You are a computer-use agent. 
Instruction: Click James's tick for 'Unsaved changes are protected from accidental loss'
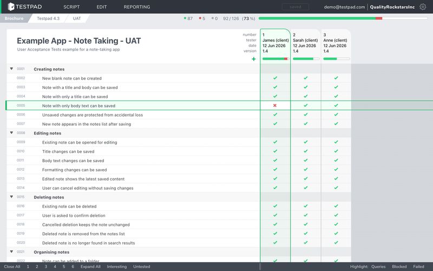pyautogui.click(x=275, y=114)
